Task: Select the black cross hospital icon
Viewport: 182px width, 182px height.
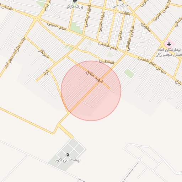Action: tap(169, 44)
